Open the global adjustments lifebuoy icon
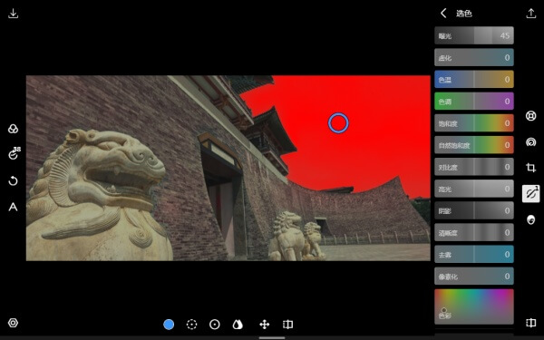 (530, 115)
